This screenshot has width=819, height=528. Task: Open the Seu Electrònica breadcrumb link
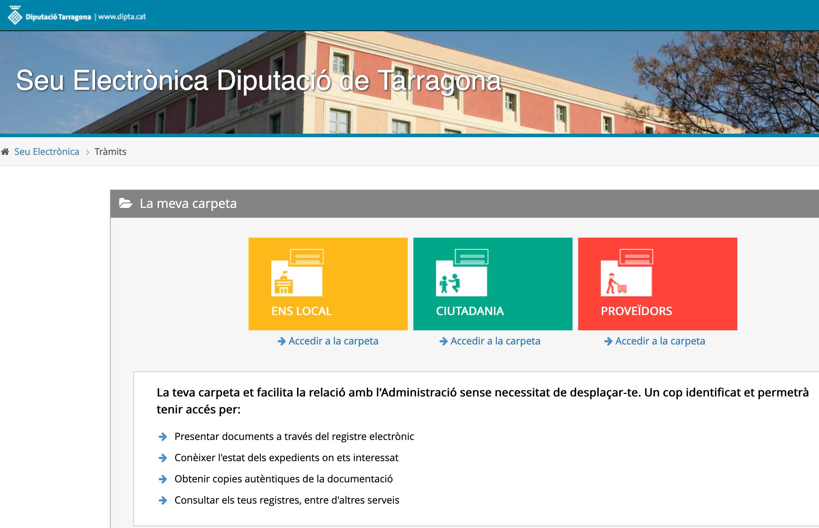coord(47,152)
